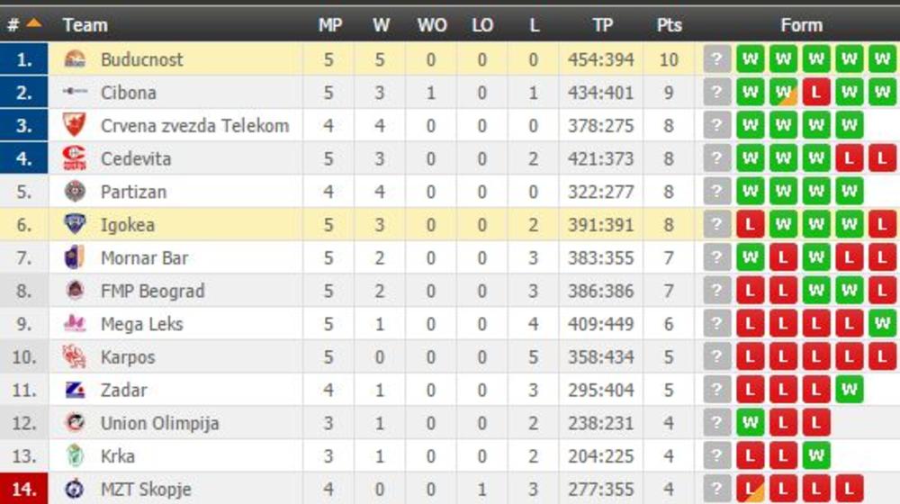
Task: Open the Union Olimpija team link
Action: pyautogui.click(x=159, y=423)
